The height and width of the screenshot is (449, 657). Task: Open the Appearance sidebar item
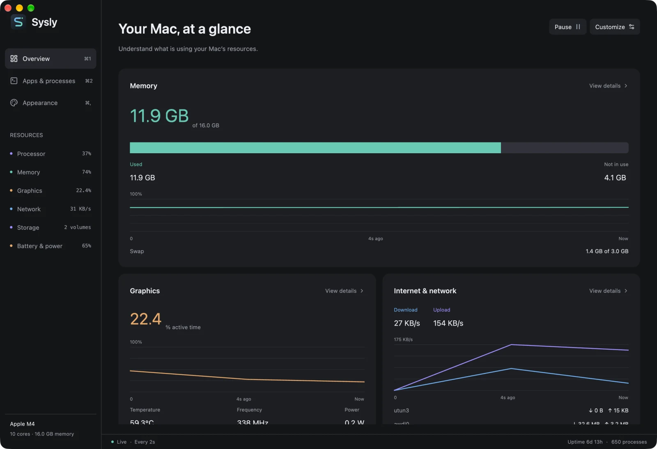pos(51,103)
